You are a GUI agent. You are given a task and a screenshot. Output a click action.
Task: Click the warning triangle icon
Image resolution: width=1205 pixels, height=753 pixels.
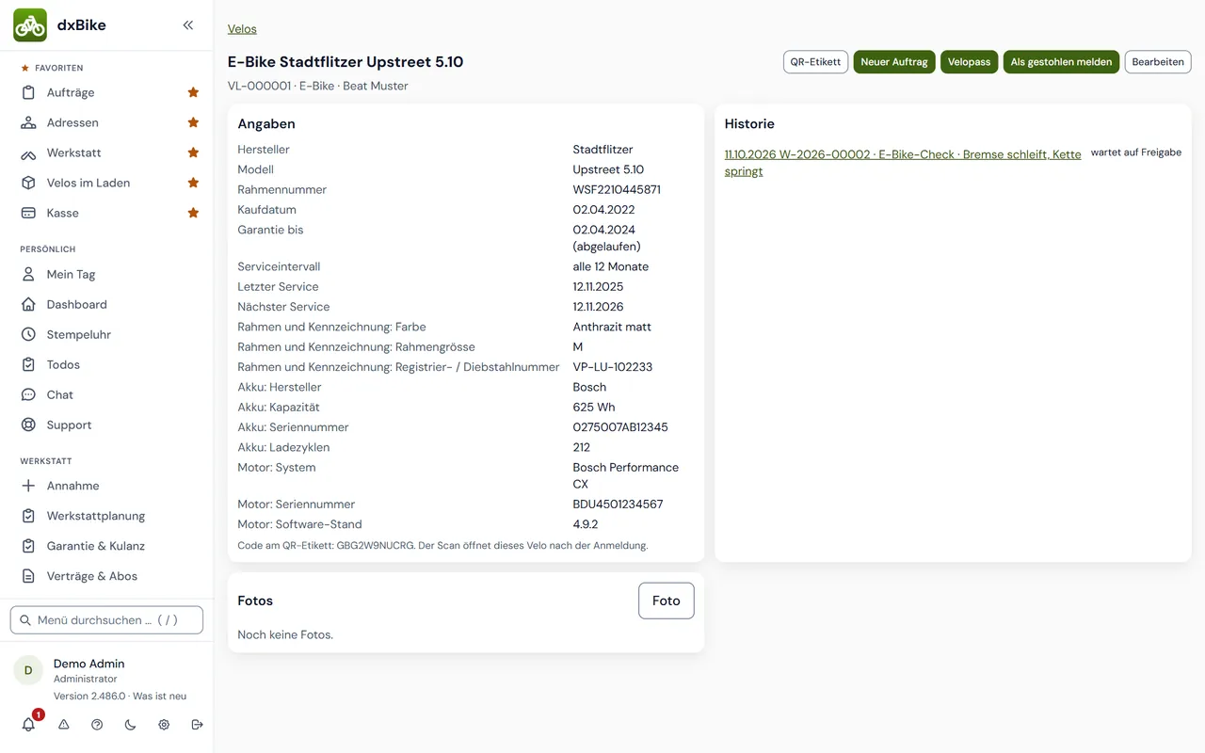click(x=64, y=725)
